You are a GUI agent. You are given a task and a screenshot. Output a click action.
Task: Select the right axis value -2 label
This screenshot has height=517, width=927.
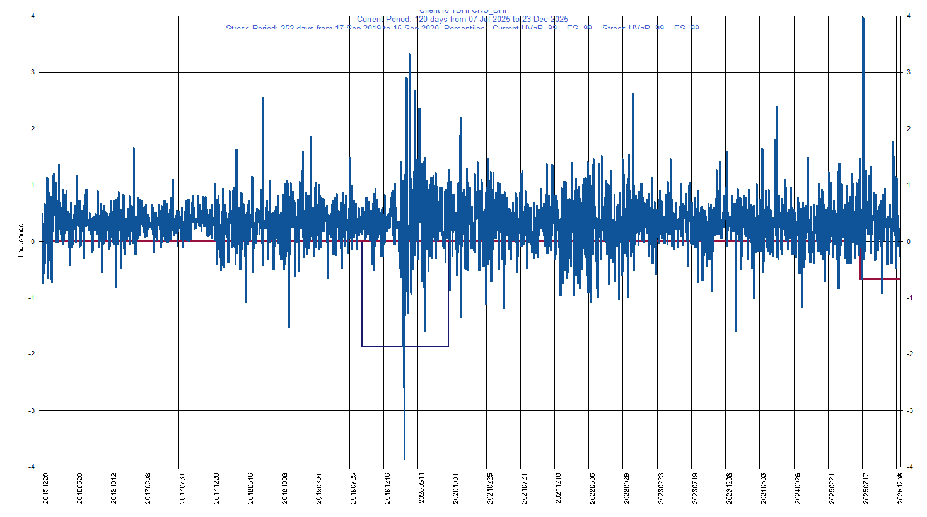click(909, 354)
